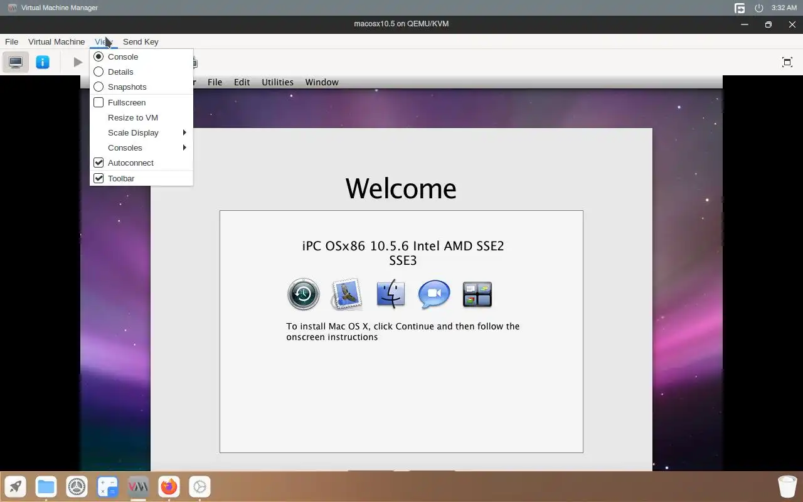Viewport: 803px width, 502px height.
Task: Open the preferences cog icon in dock
Action: (199, 486)
